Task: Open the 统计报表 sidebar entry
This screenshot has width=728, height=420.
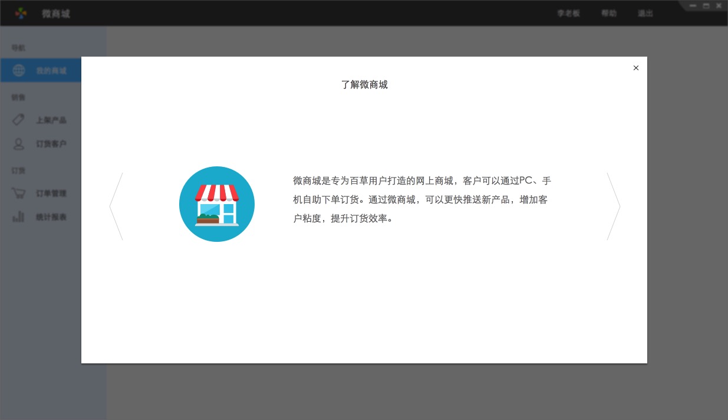Action: [x=51, y=217]
